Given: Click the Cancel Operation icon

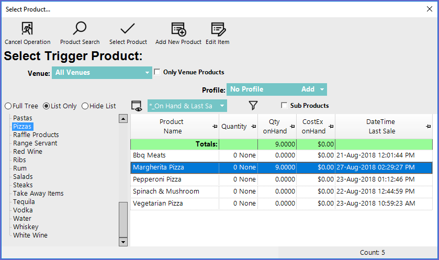Looking at the screenshot, I should (x=27, y=29).
